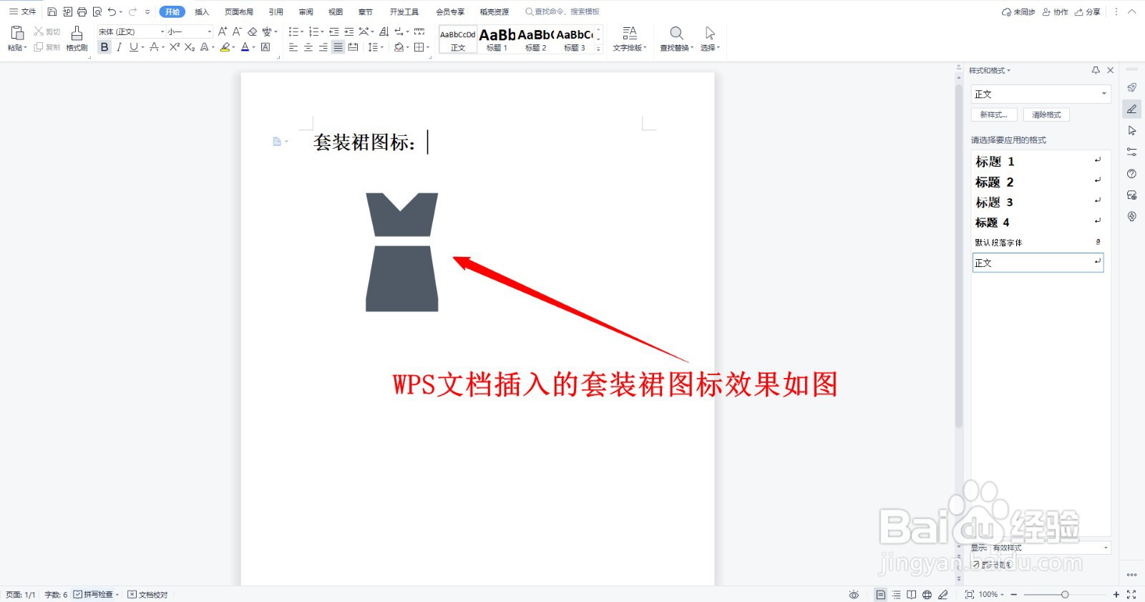Click the character border icon
The image size is (1145, 602).
(265, 47)
